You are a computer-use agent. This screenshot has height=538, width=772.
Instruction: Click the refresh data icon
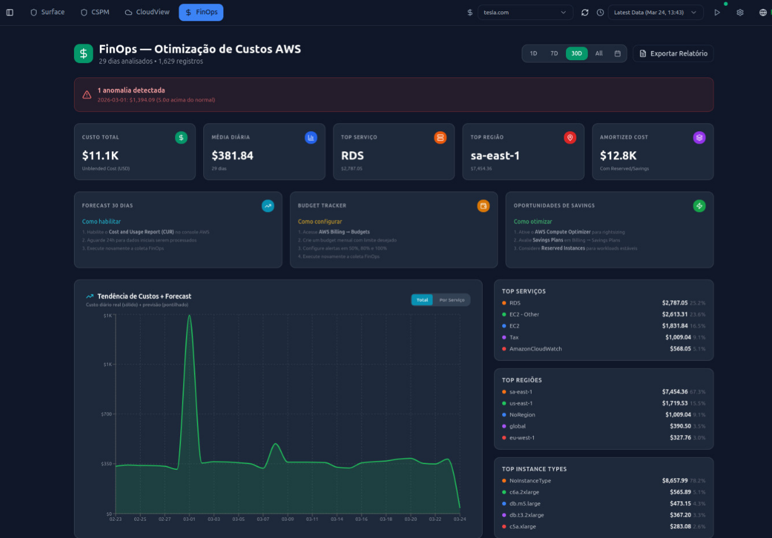tap(585, 12)
